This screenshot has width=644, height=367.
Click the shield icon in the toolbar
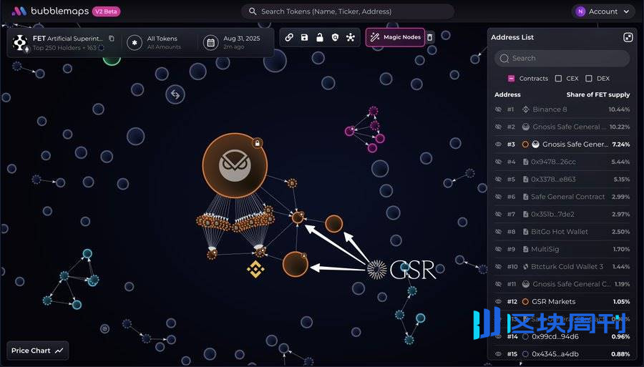pyautogui.click(x=335, y=37)
